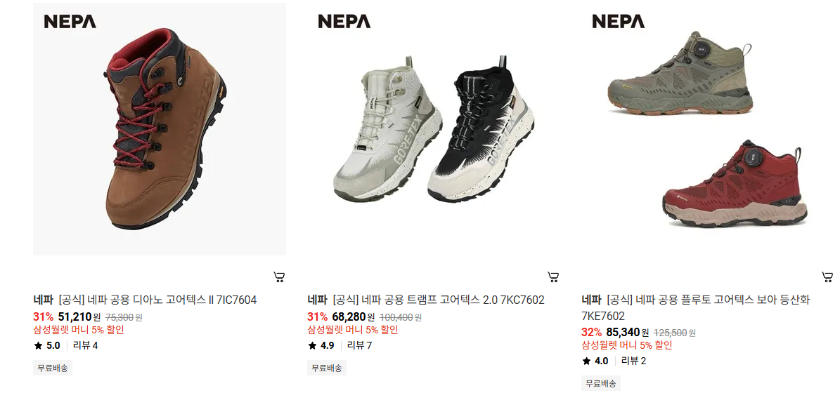Screen dimensions: 840x393
Task: Open product title 네파 공용 디아노 고어텍스 II 7IC7604
Action: click(x=157, y=300)
